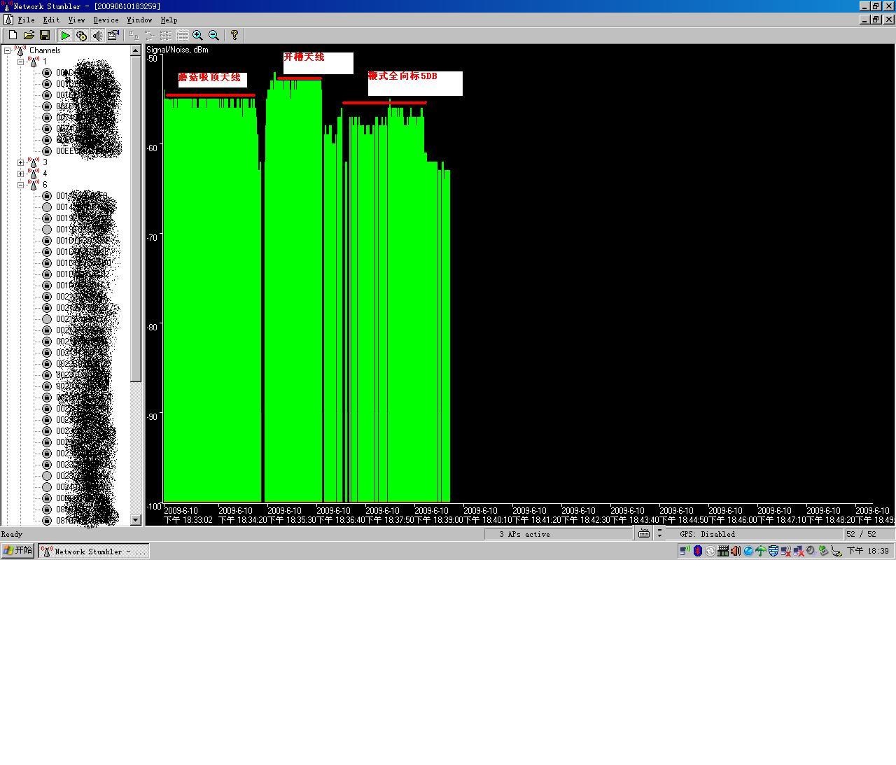The height and width of the screenshot is (765, 896).
Task: Zoom out of the signal graph
Action: pos(214,35)
